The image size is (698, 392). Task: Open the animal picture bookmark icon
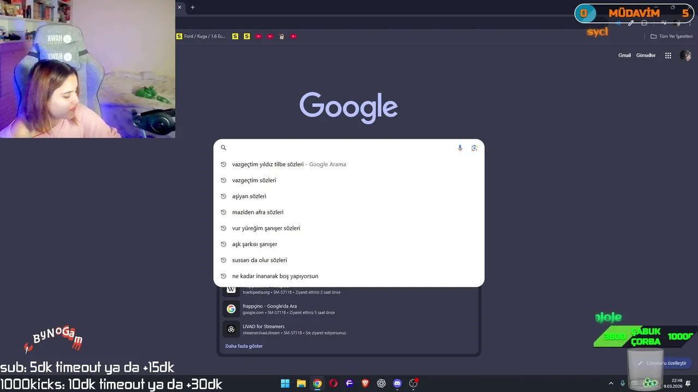[x=282, y=36]
